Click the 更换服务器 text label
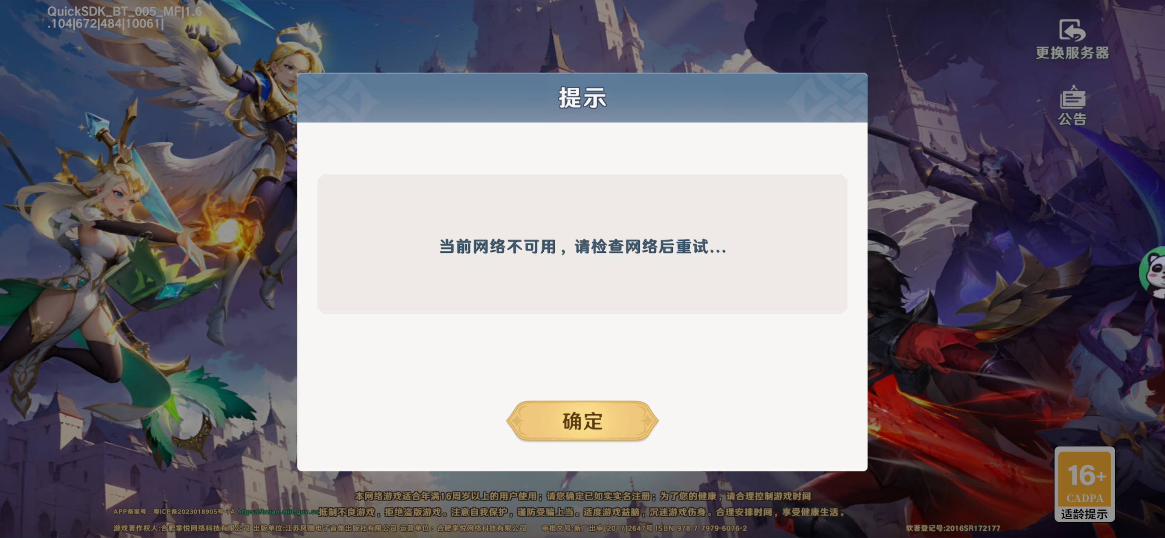Screen dimensions: 1165x538 coord(1072,53)
